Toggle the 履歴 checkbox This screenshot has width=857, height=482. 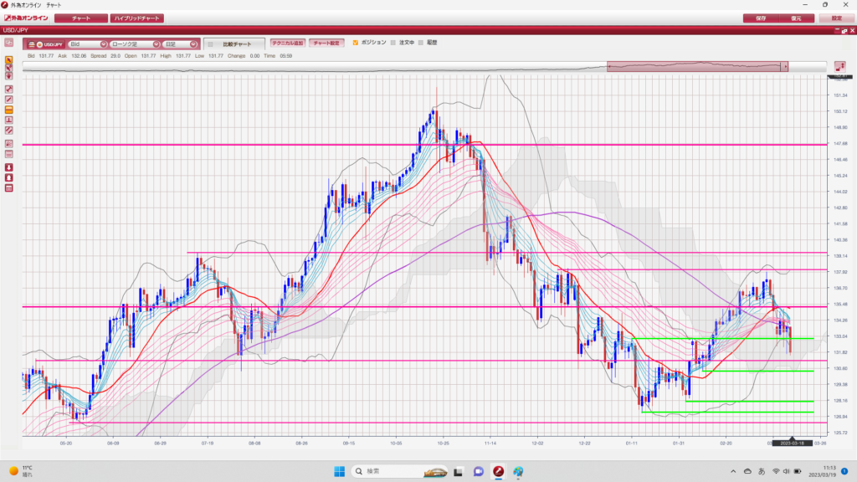[420, 43]
